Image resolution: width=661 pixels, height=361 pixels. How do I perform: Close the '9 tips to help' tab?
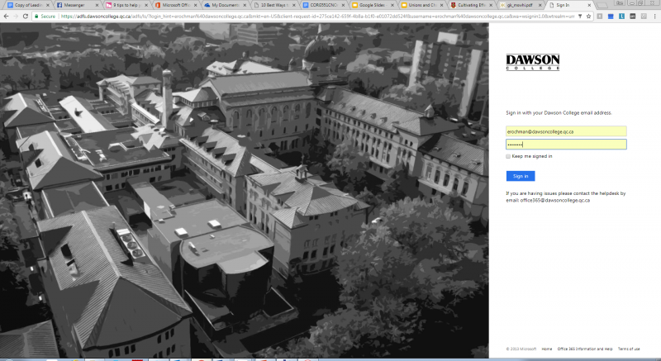coord(146,5)
